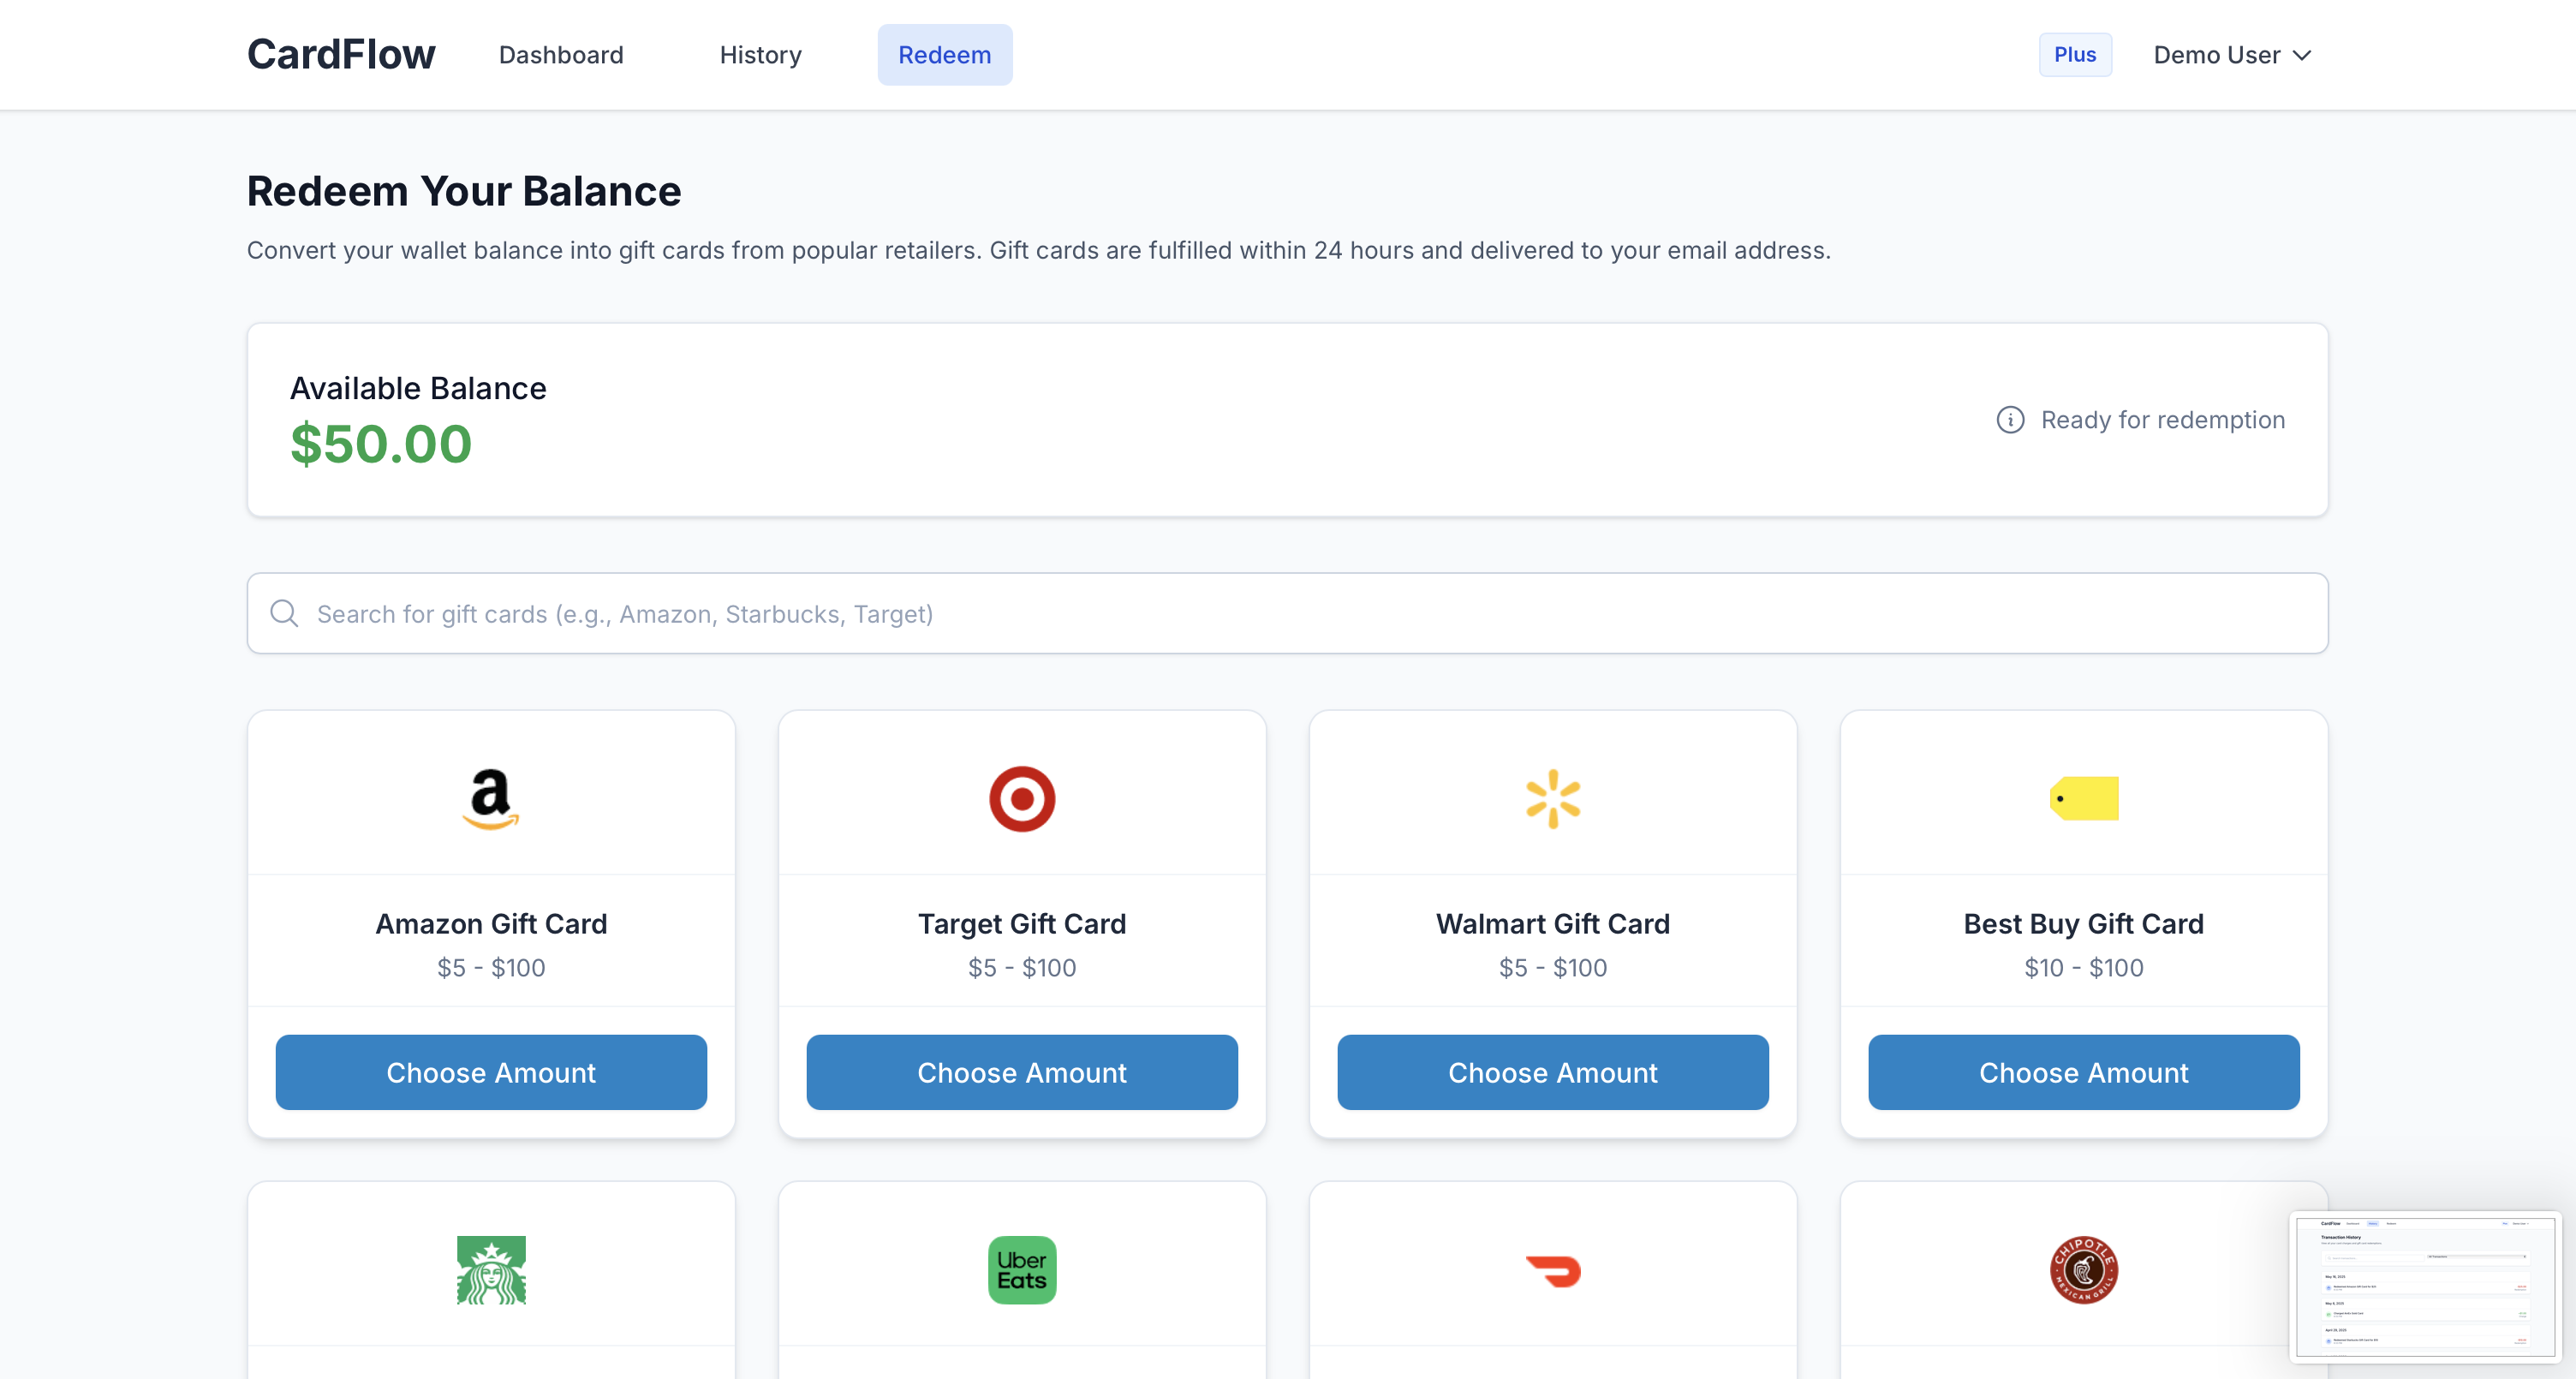Select the Redeem tab
The height and width of the screenshot is (1379, 2576).
point(944,55)
